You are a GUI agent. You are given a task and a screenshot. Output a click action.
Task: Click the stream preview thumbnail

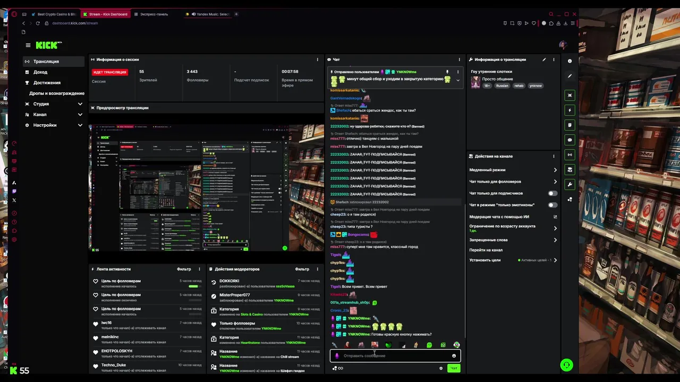(x=206, y=188)
